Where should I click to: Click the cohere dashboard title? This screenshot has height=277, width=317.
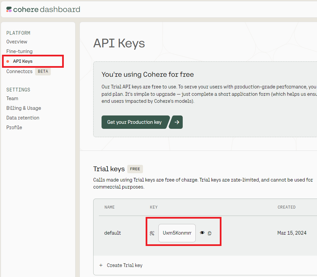pos(47,9)
